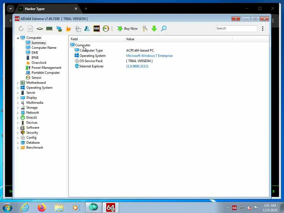Open the media player taskbar icon
284x213 pixels.
coord(75,208)
